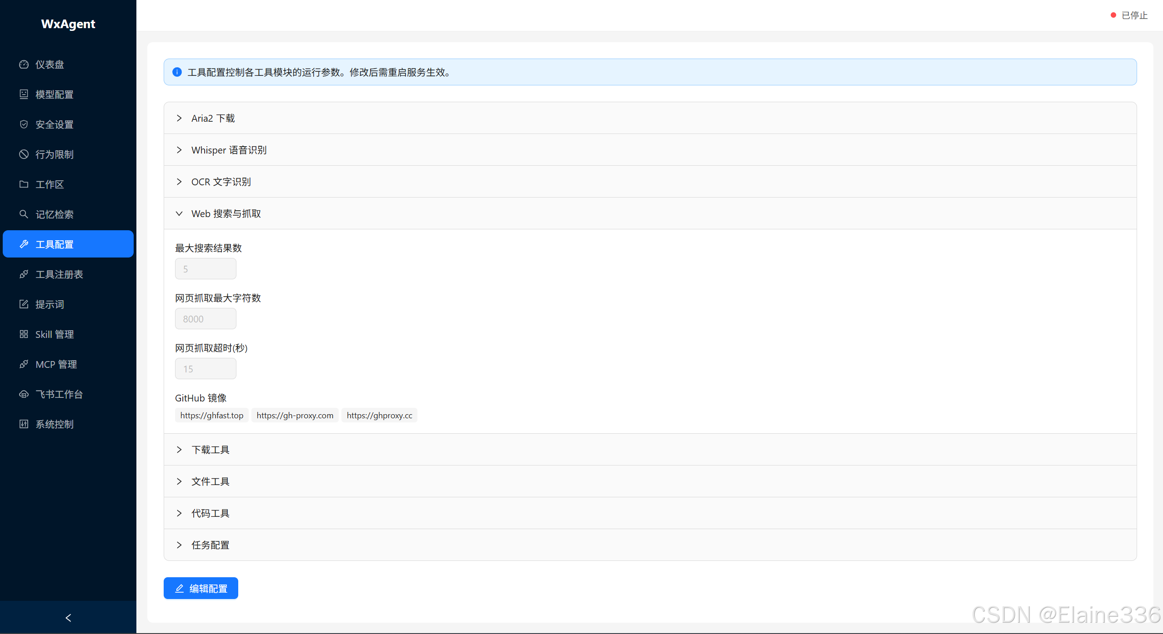Open MCP 管理 page

68,364
